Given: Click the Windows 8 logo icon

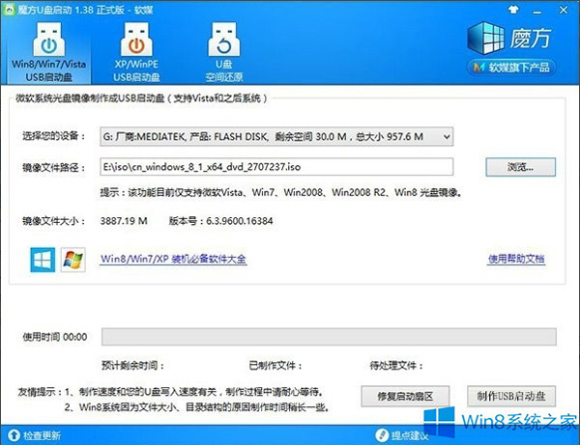Looking at the screenshot, I should [x=43, y=260].
